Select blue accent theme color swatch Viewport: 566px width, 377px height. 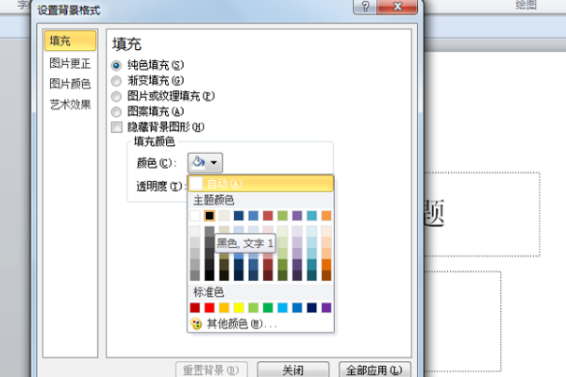point(254,216)
